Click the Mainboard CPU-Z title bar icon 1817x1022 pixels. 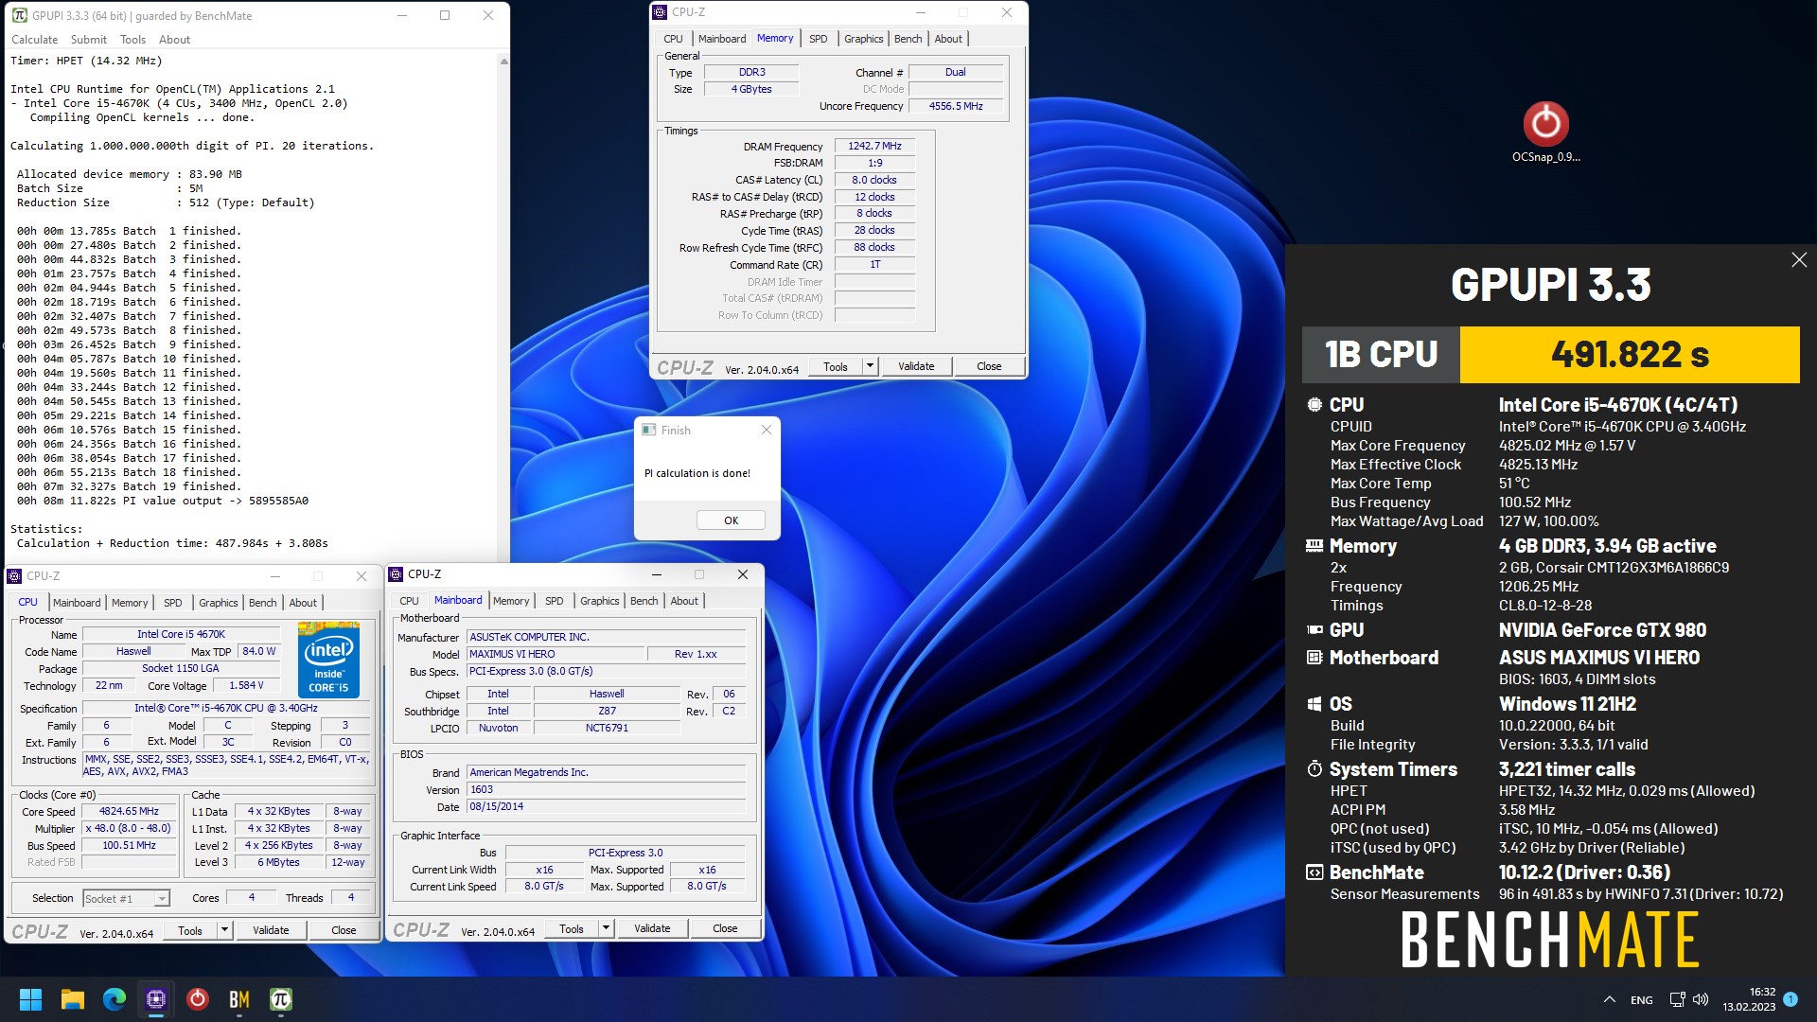click(x=397, y=574)
